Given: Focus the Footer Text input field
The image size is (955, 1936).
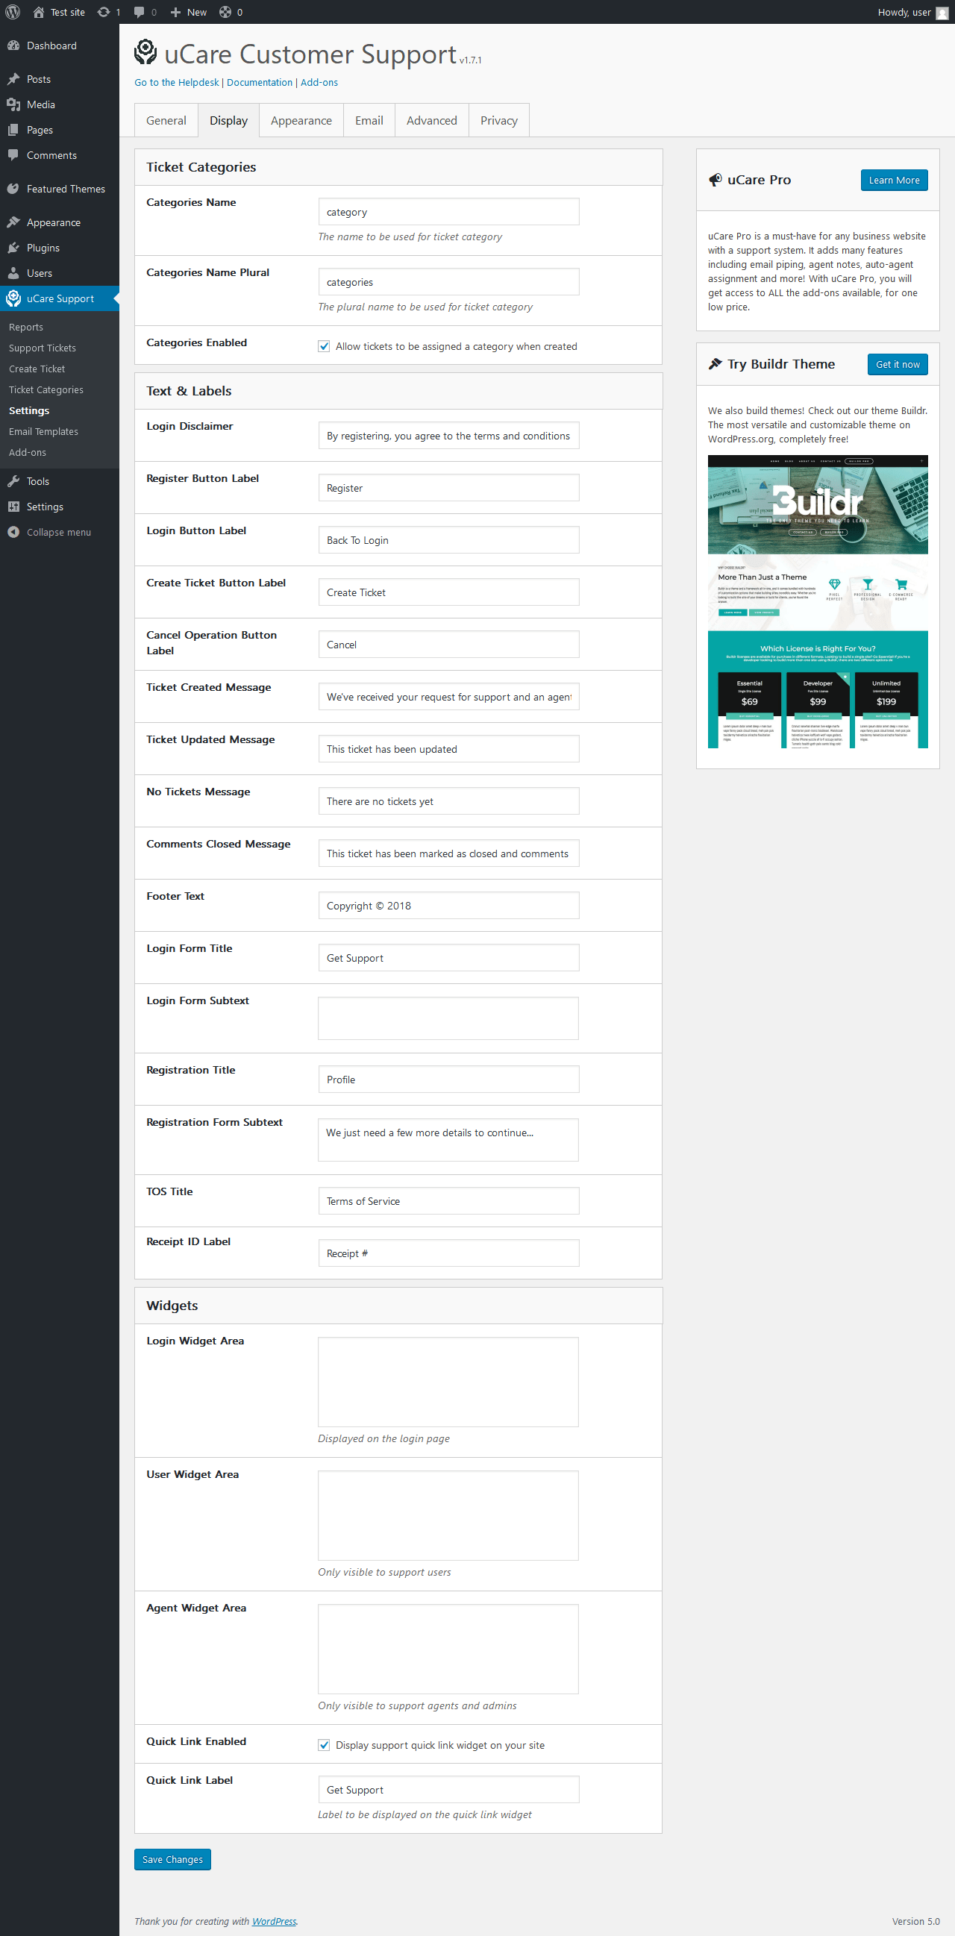Looking at the screenshot, I should pyautogui.click(x=448, y=906).
